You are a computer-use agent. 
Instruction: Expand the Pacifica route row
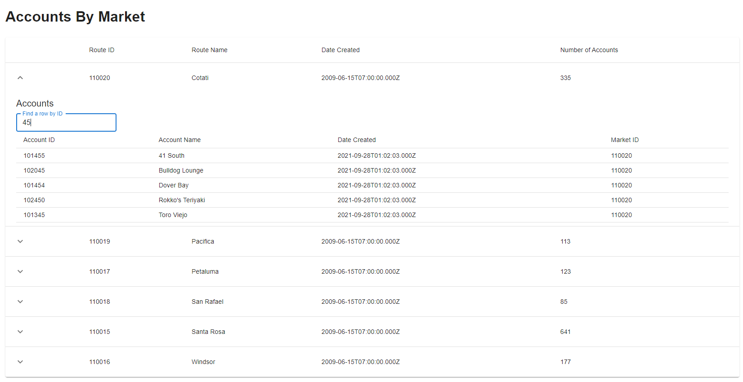click(x=20, y=241)
